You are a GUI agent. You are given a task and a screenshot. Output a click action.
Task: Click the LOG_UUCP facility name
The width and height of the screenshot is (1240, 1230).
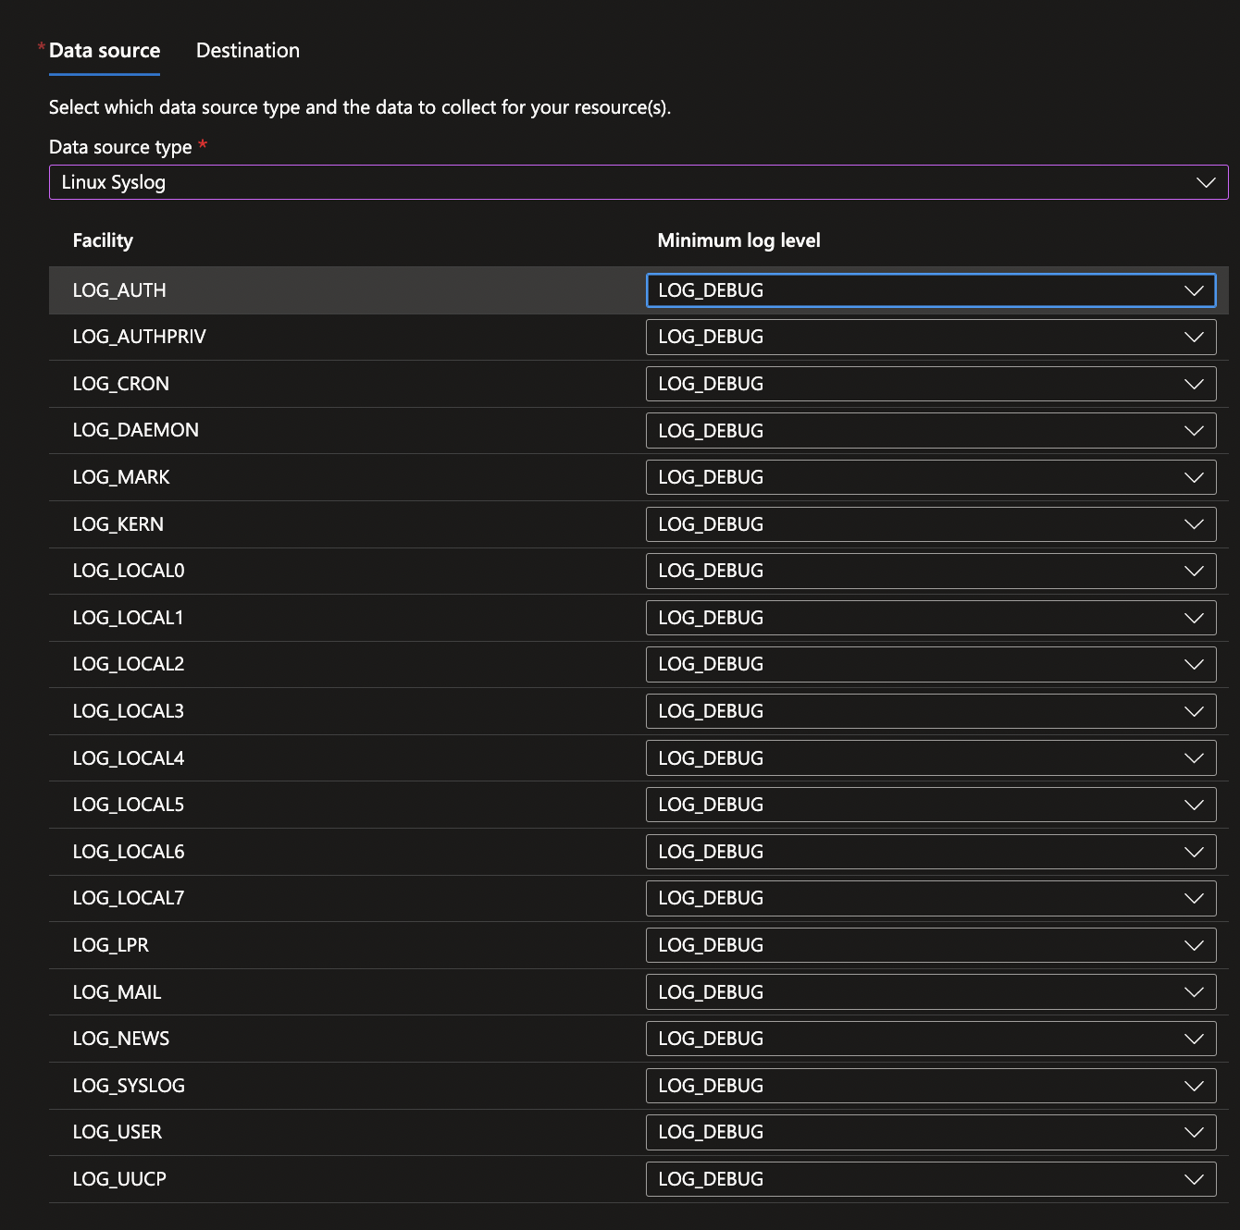[x=119, y=1179]
